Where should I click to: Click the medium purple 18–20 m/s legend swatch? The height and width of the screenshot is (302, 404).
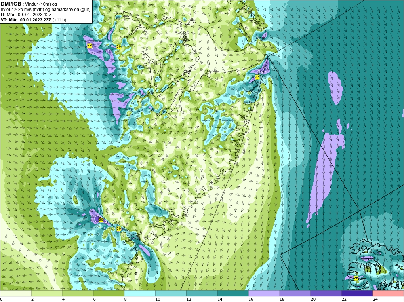pos(295,294)
